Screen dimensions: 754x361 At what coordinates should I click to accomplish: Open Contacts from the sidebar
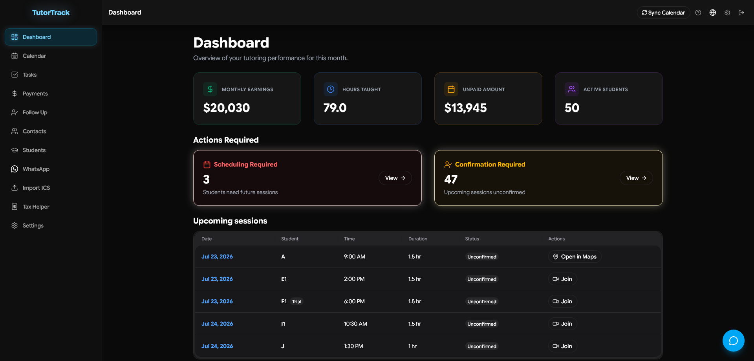[51, 131]
